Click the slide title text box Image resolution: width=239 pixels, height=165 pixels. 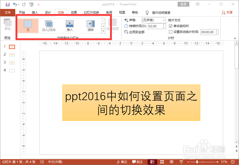point(131,103)
